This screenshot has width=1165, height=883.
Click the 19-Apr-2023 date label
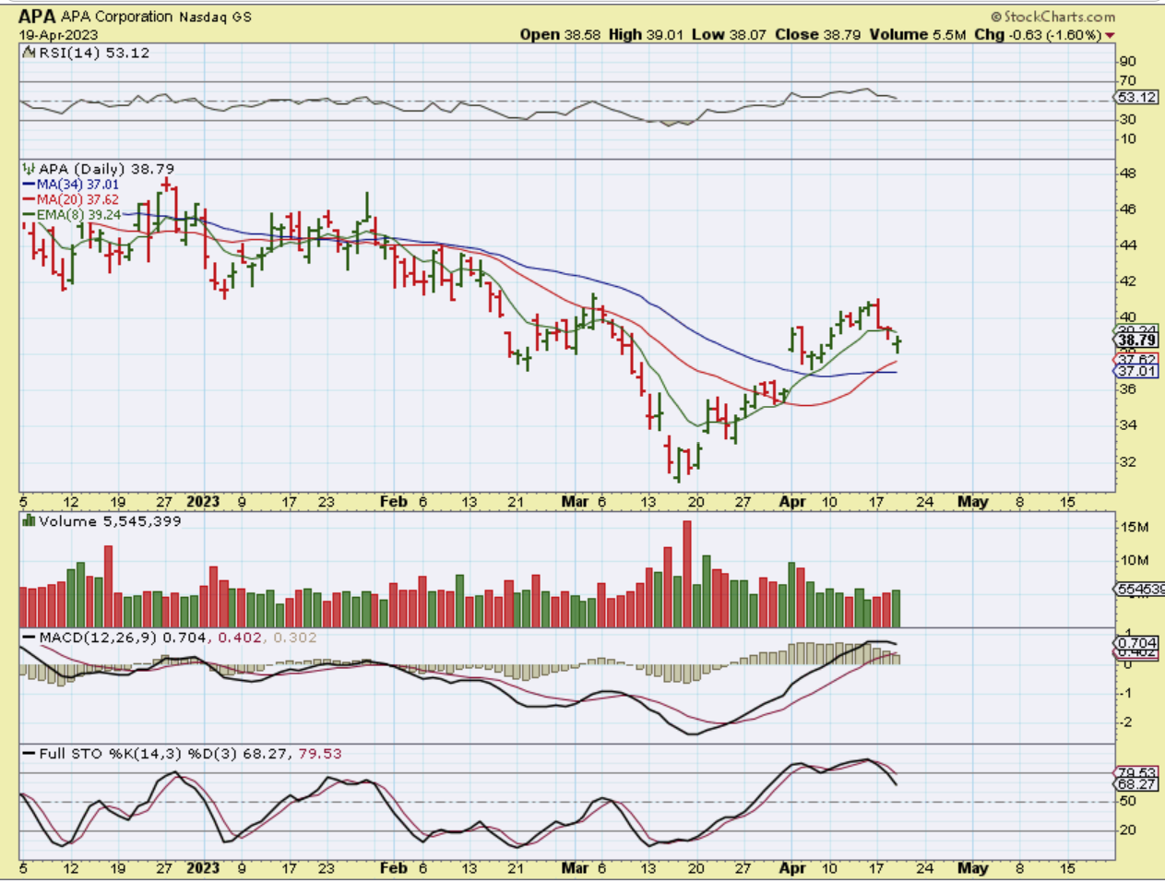[x=57, y=35]
